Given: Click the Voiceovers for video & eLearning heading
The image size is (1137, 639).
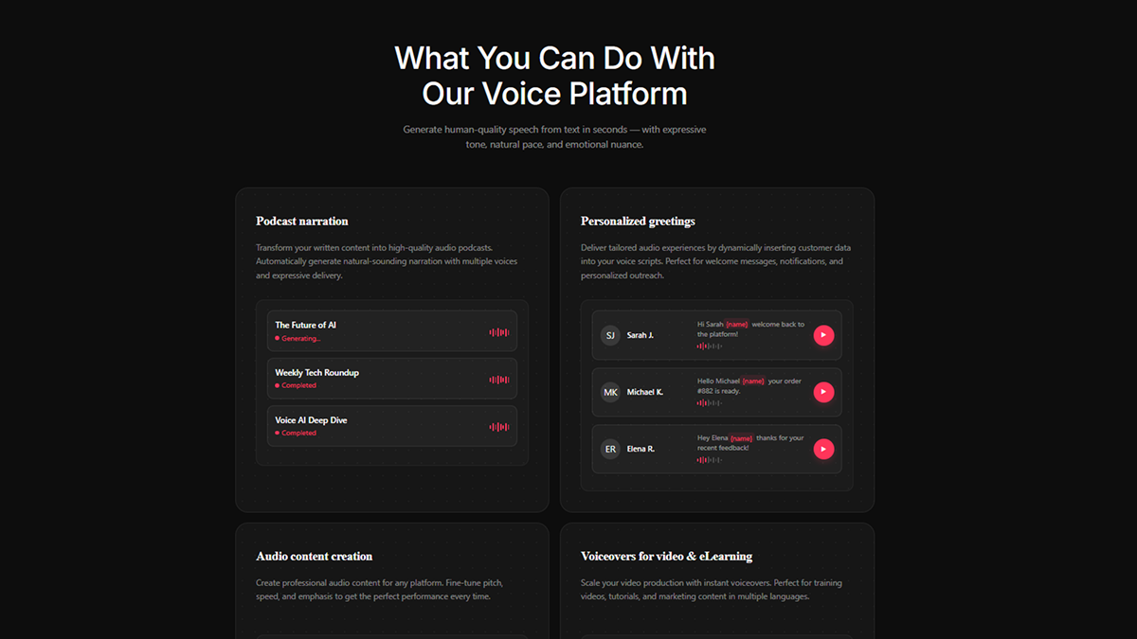Looking at the screenshot, I should click(666, 557).
